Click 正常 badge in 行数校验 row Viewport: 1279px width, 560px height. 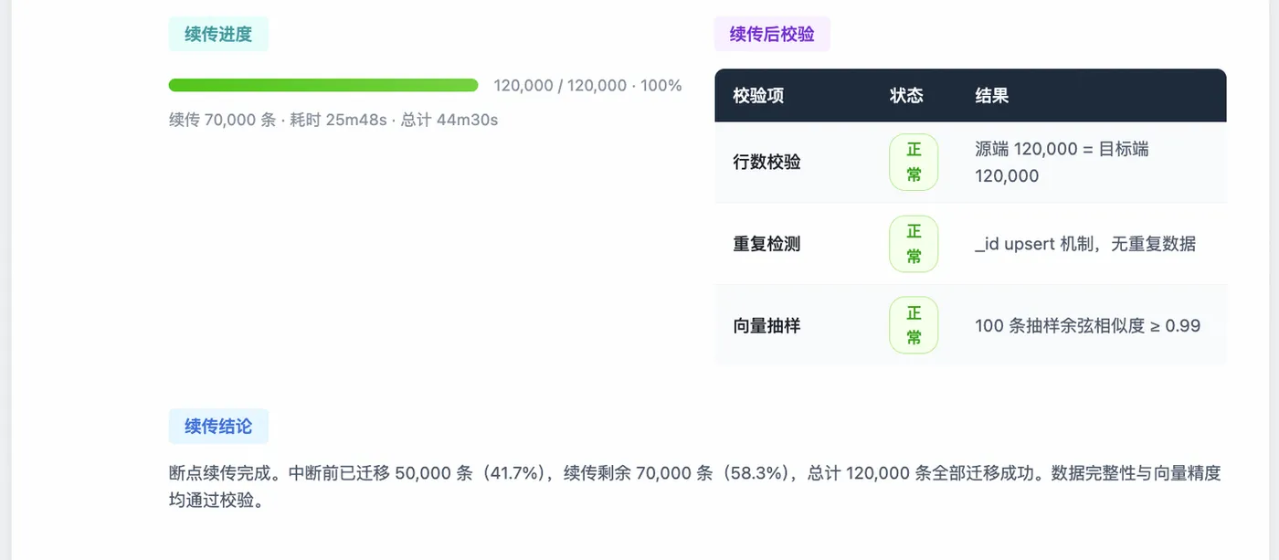tap(914, 163)
